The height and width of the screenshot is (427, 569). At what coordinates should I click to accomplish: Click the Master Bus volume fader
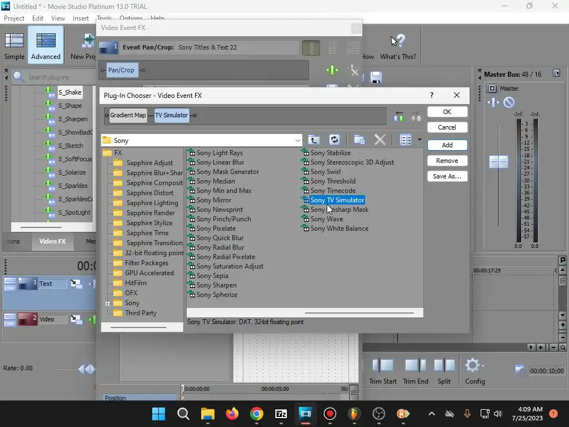(498, 162)
